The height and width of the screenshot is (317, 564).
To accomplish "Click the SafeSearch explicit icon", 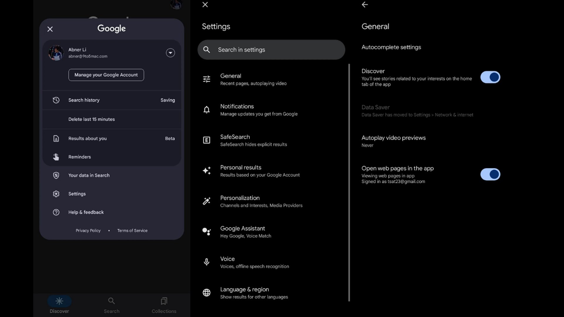I will tap(207, 140).
